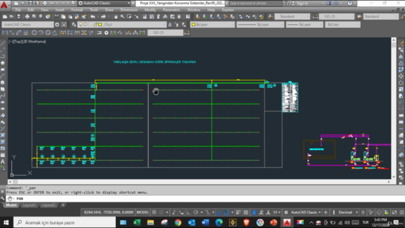Switch to the Layout1 tab

(x=29, y=205)
